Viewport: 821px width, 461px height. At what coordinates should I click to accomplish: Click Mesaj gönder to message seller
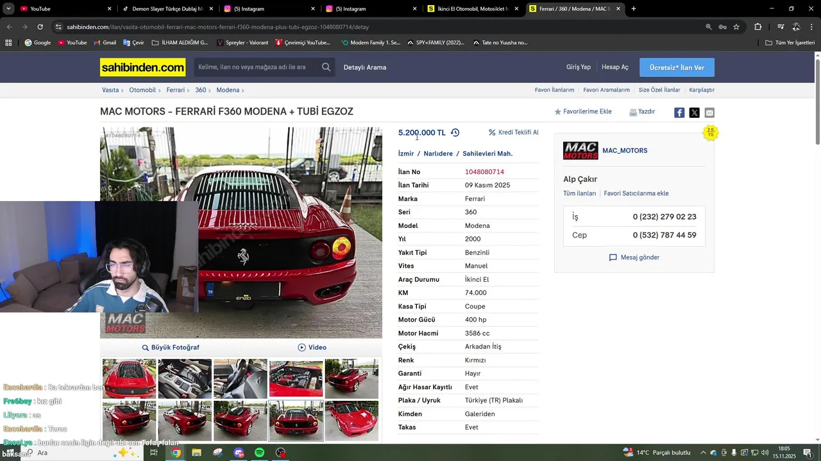(x=634, y=257)
